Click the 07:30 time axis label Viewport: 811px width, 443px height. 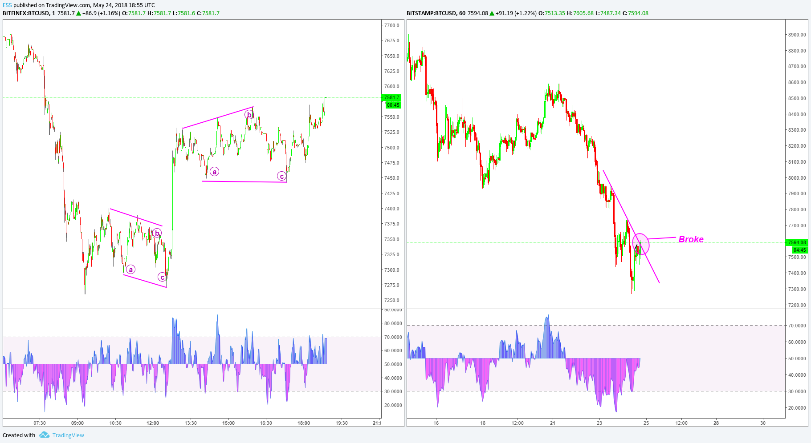pos(40,423)
